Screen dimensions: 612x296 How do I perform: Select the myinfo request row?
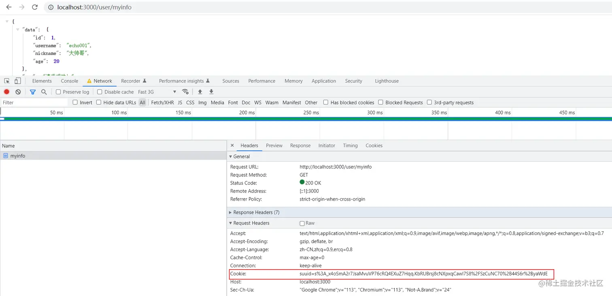pyautogui.click(x=113, y=156)
